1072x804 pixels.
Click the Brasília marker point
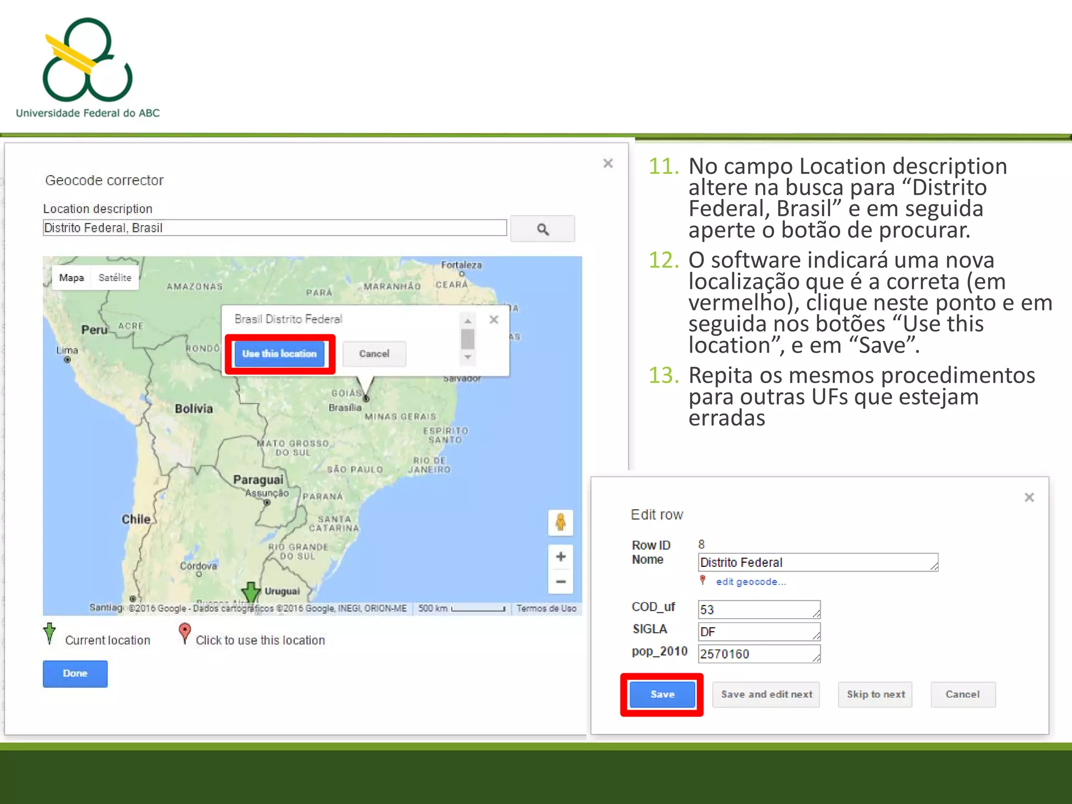click(x=366, y=399)
